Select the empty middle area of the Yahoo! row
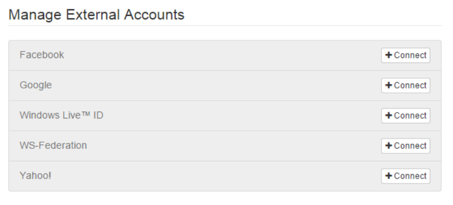Screen dimensions: 453x205 coord(222,176)
